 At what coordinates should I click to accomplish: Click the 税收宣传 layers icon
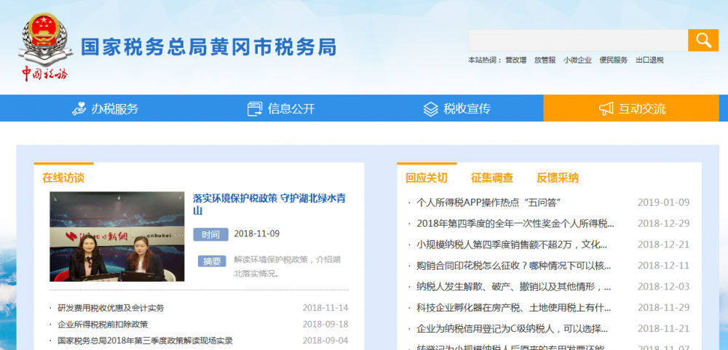point(430,108)
